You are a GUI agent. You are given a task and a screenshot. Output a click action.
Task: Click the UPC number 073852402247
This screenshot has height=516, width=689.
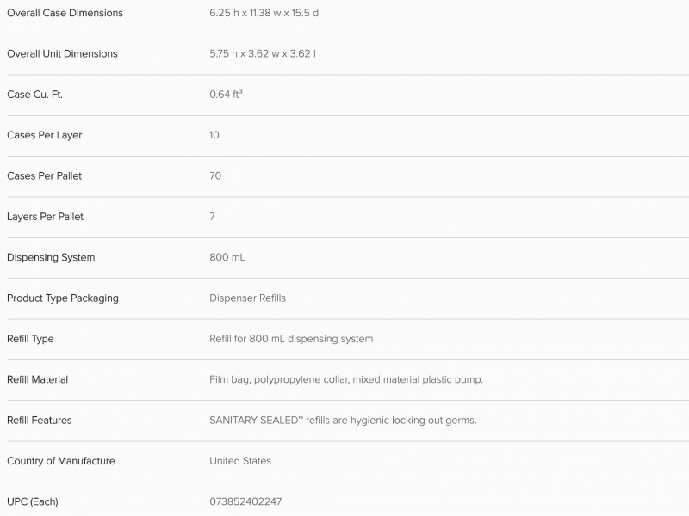(x=245, y=501)
